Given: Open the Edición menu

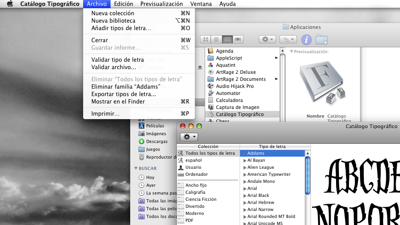Looking at the screenshot, I should (x=124, y=4).
